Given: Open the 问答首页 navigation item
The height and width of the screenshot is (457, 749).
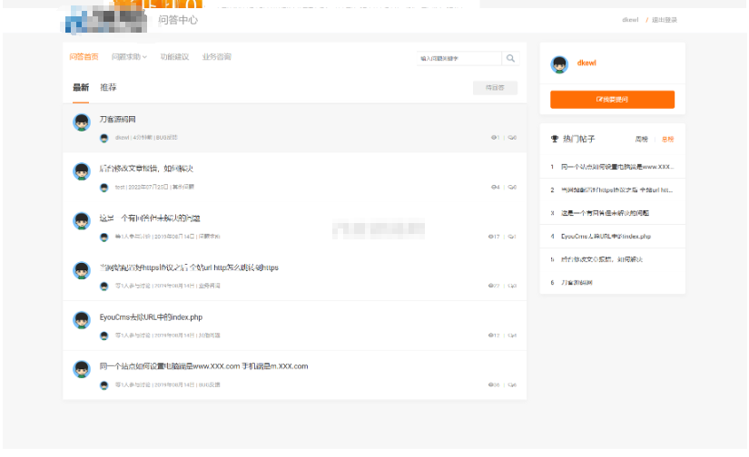Looking at the screenshot, I should (x=84, y=57).
